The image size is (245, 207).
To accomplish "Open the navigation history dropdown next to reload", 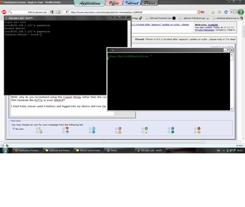I will 231,12.
